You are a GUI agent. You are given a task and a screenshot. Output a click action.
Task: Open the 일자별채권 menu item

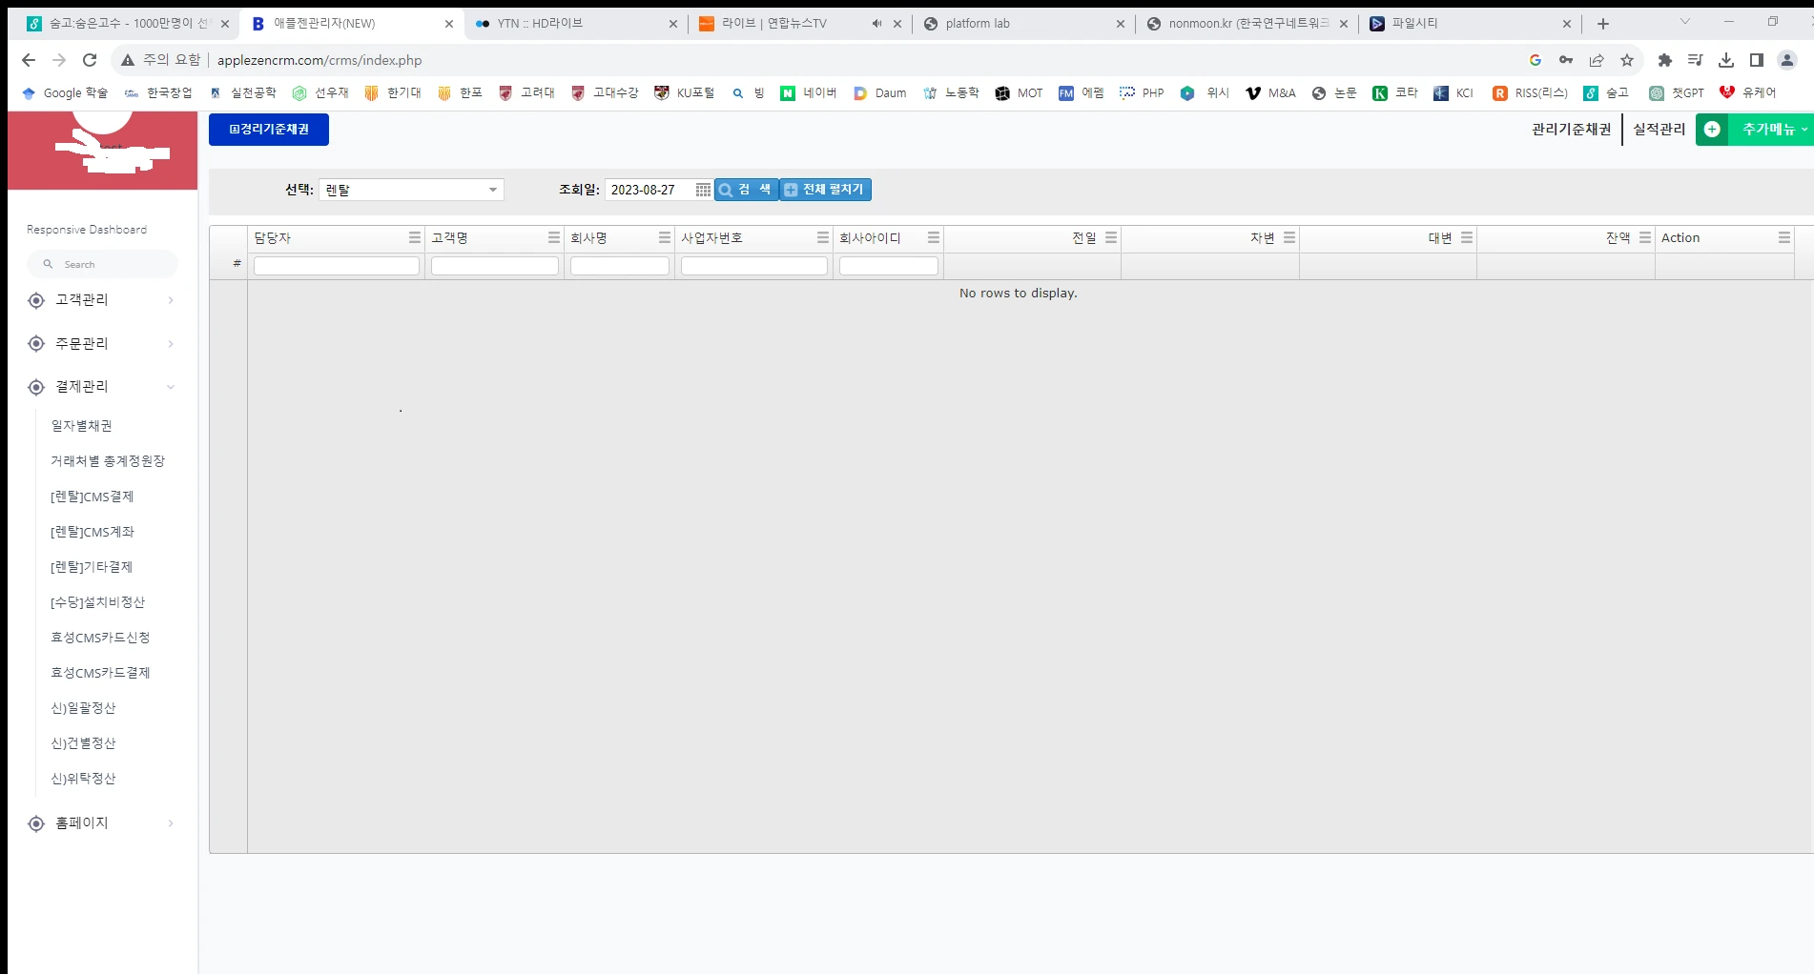click(x=81, y=426)
